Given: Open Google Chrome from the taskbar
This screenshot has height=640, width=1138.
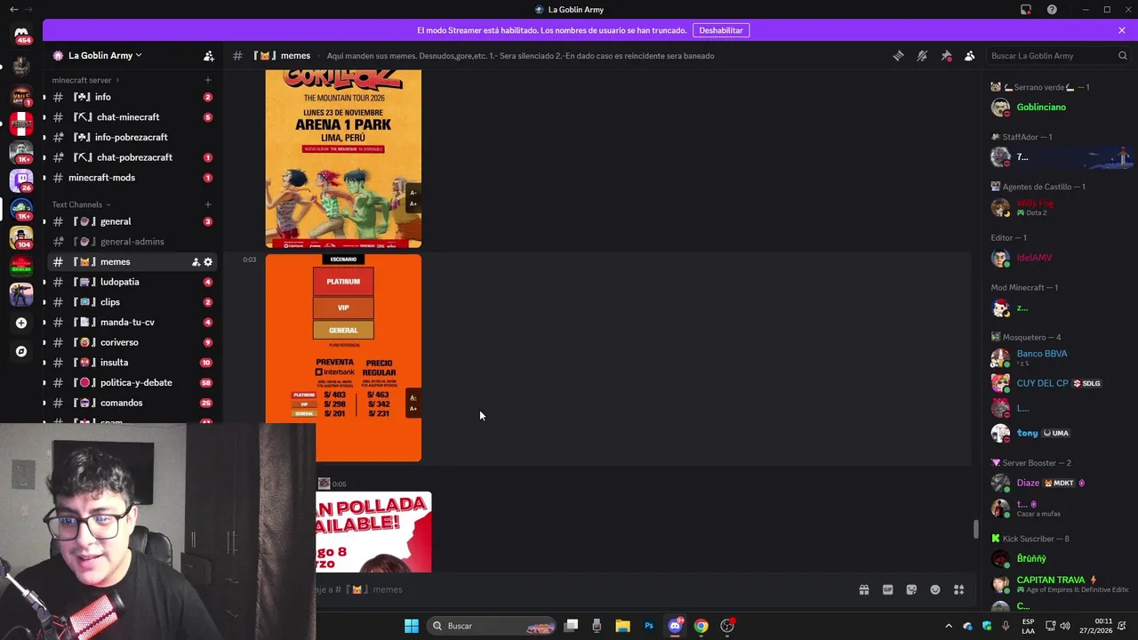Looking at the screenshot, I should (701, 626).
